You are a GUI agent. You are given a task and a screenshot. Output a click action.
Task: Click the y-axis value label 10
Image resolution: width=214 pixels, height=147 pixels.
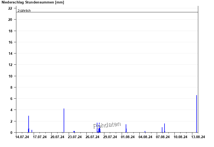click(10, 76)
